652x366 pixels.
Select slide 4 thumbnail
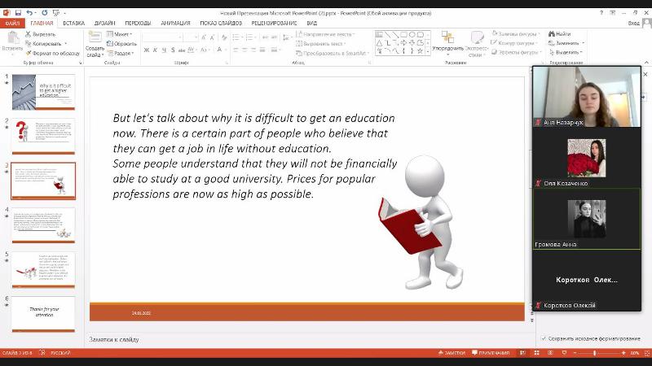click(43, 225)
